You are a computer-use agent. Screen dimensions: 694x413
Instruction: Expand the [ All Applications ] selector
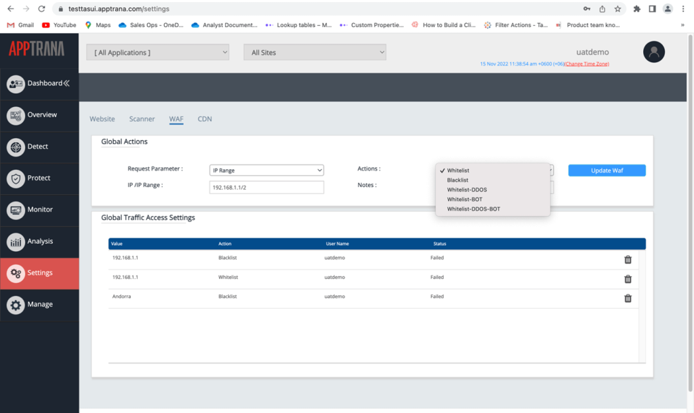(x=157, y=51)
